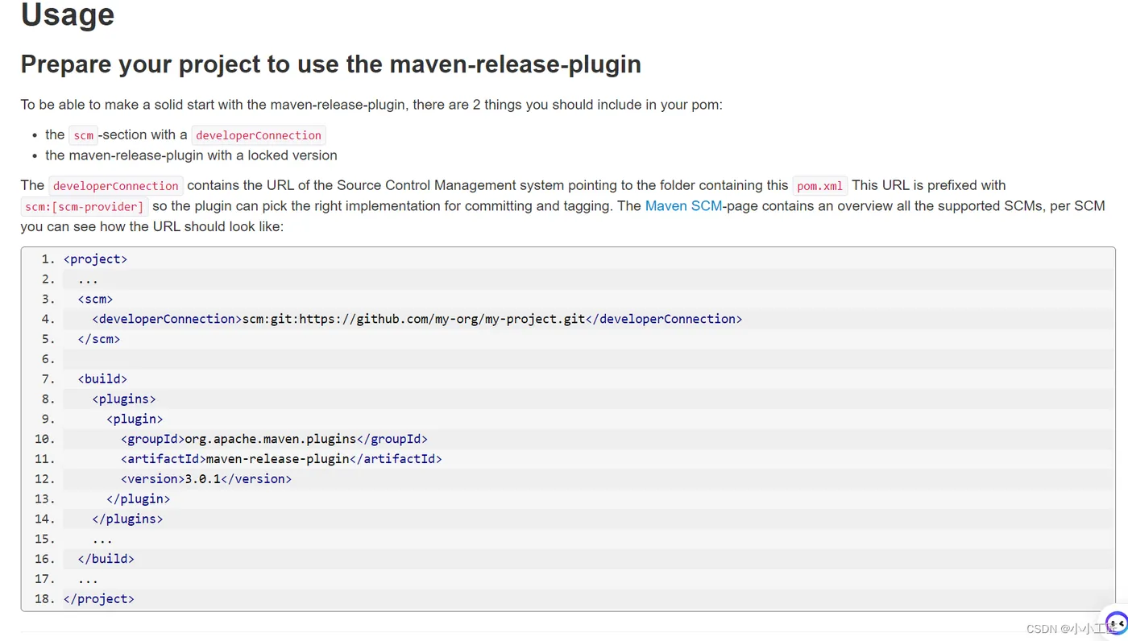Click the github.com repository URL in code
The image size is (1128, 641).
coord(413,319)
